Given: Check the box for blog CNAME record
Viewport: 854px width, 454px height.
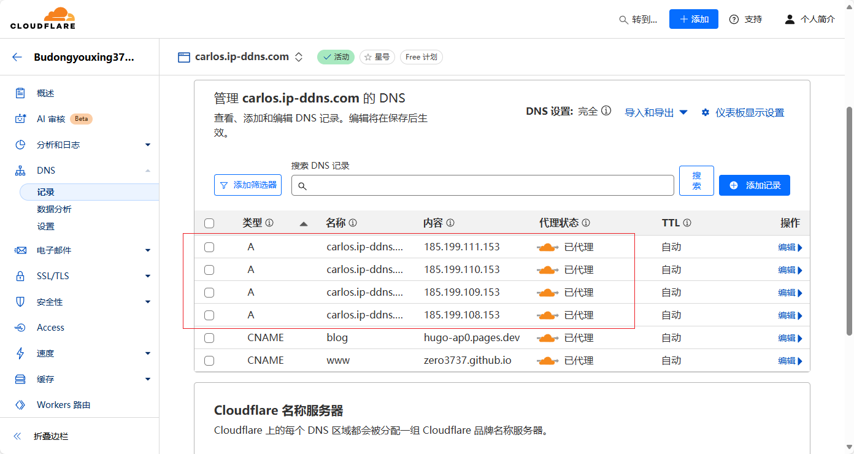Looking at the screenshot, I should pos(209,338).
